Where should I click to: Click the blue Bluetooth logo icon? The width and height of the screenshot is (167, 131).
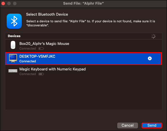(x=14, y=21)
